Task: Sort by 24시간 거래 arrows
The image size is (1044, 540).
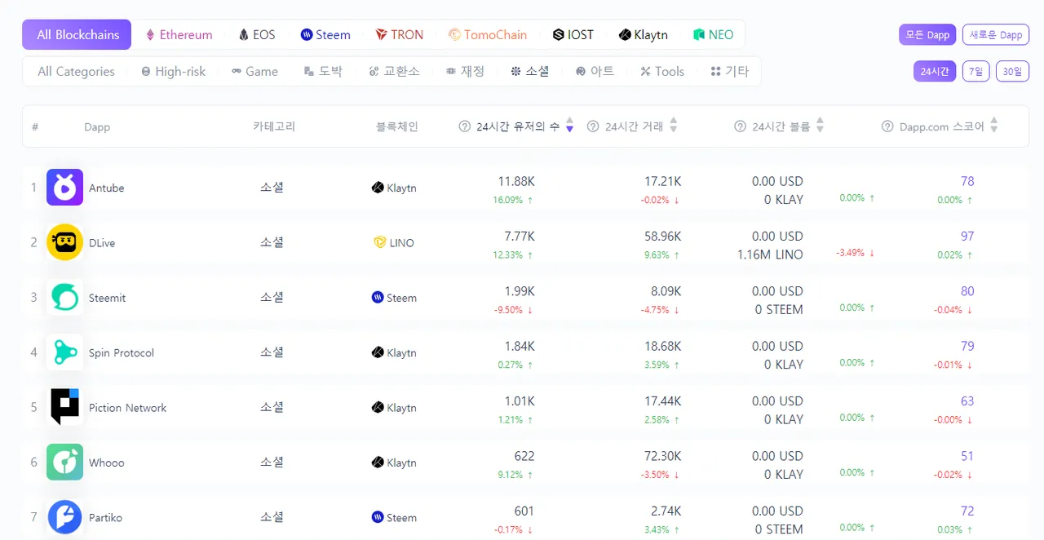Action: (x=673, y=126)
